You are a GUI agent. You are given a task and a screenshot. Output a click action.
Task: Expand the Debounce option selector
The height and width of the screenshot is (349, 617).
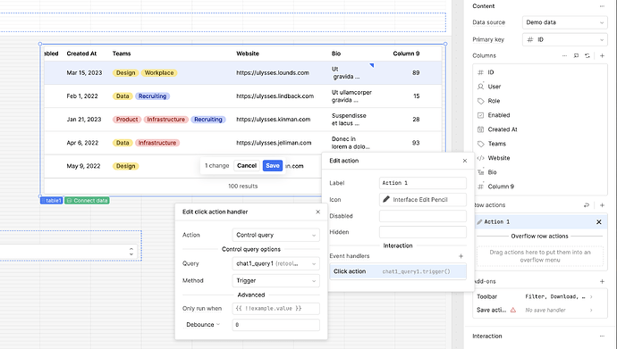203,325
